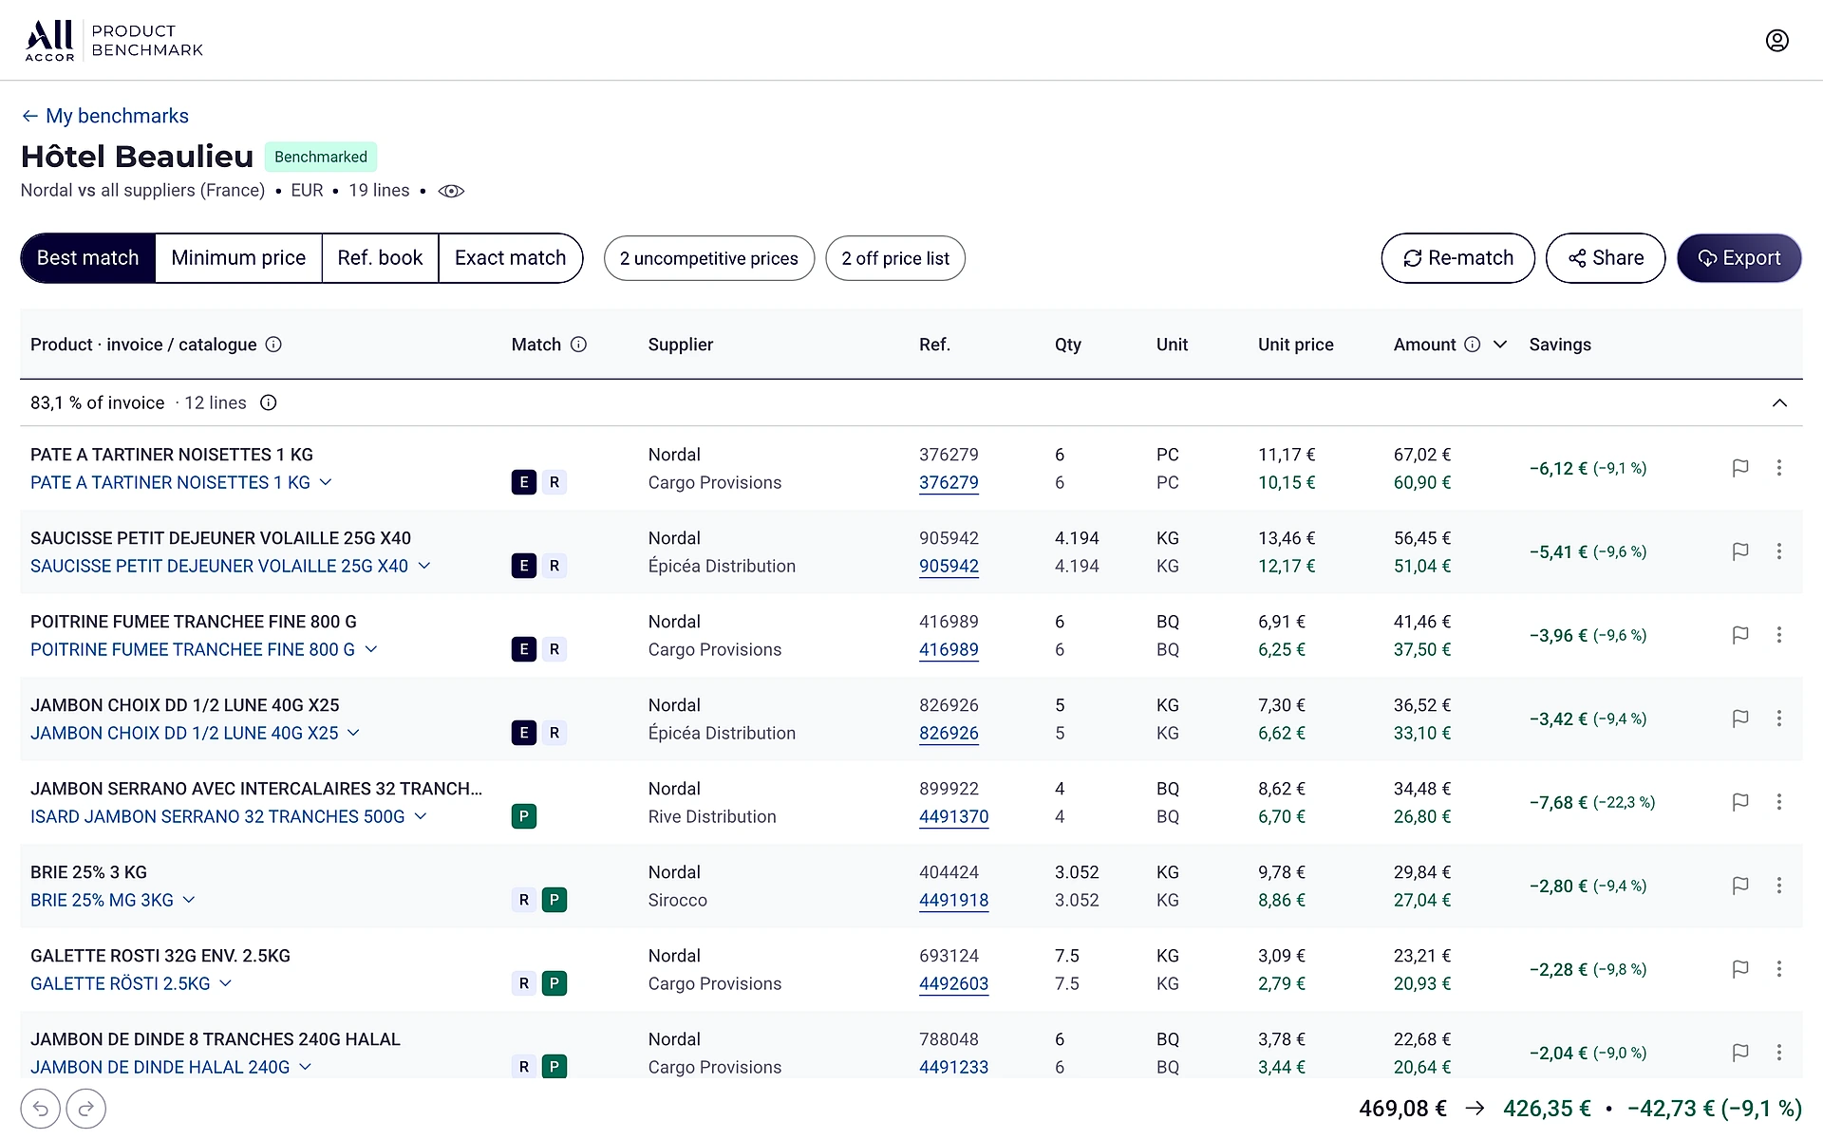This screenshot has height=1139, width=1823.
Task: Click the total savings −42,73 € figure
Action: click(1715, 1109)
